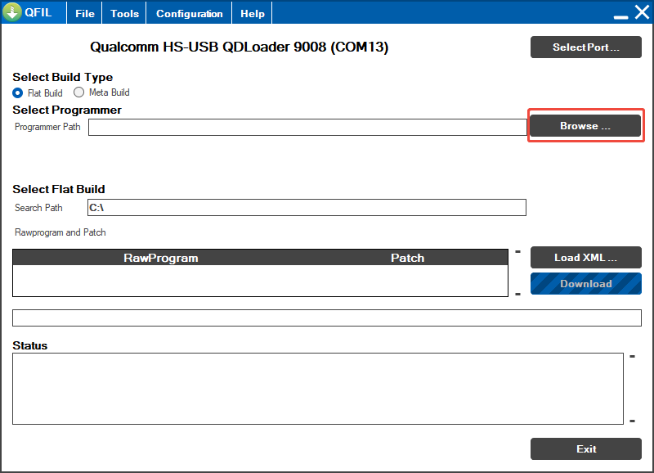Browse for the programmer file

(x=585, y=126)
